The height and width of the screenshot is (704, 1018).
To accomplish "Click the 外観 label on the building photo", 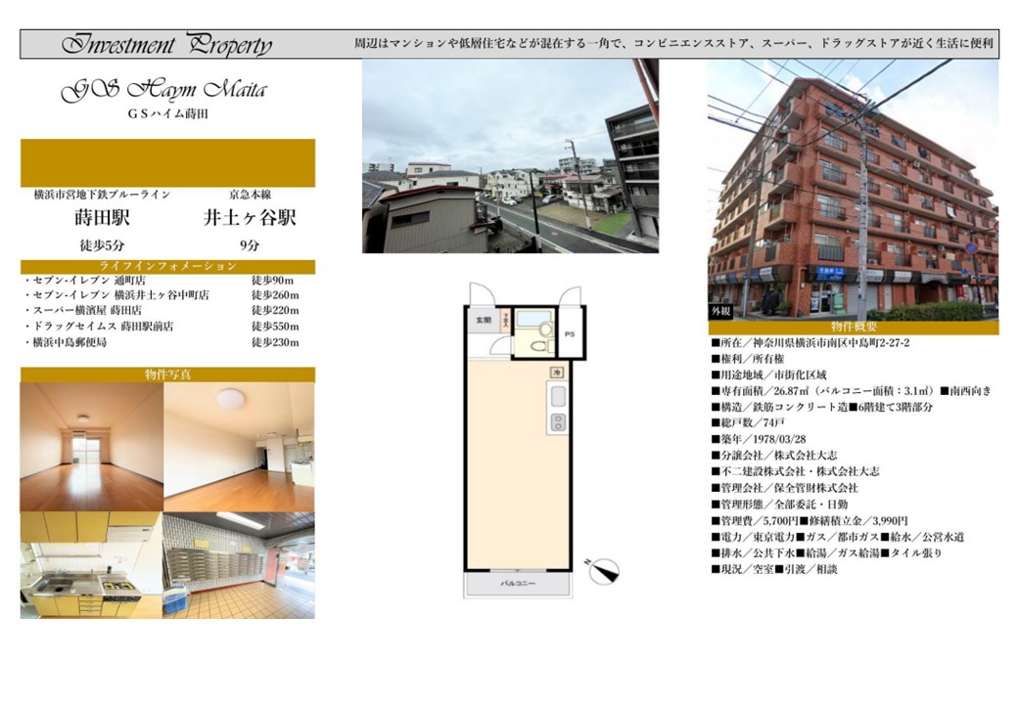I will coord(721,312).
